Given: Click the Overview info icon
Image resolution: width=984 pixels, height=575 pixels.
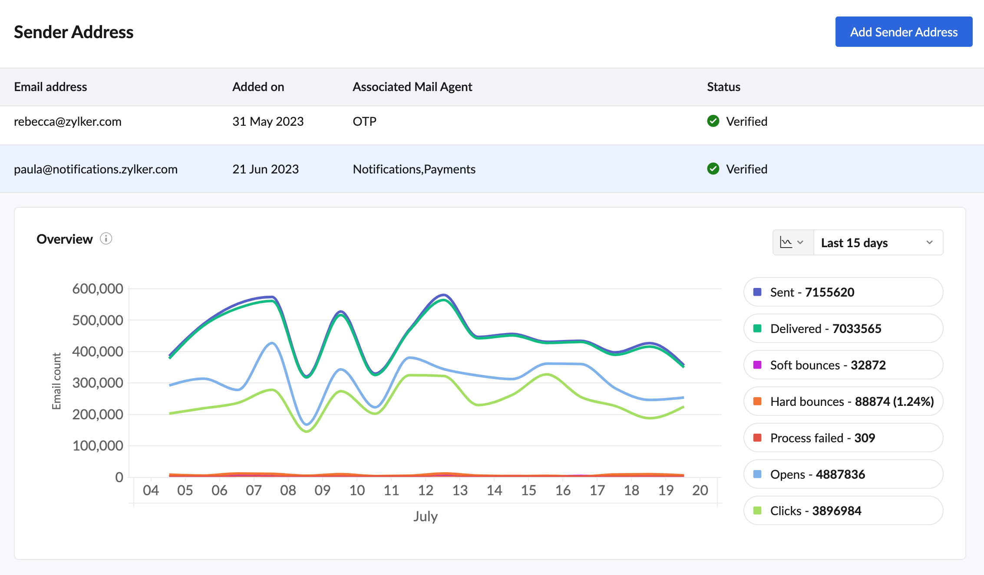Looking at the screenshot, I should click(x=106, y=239).
